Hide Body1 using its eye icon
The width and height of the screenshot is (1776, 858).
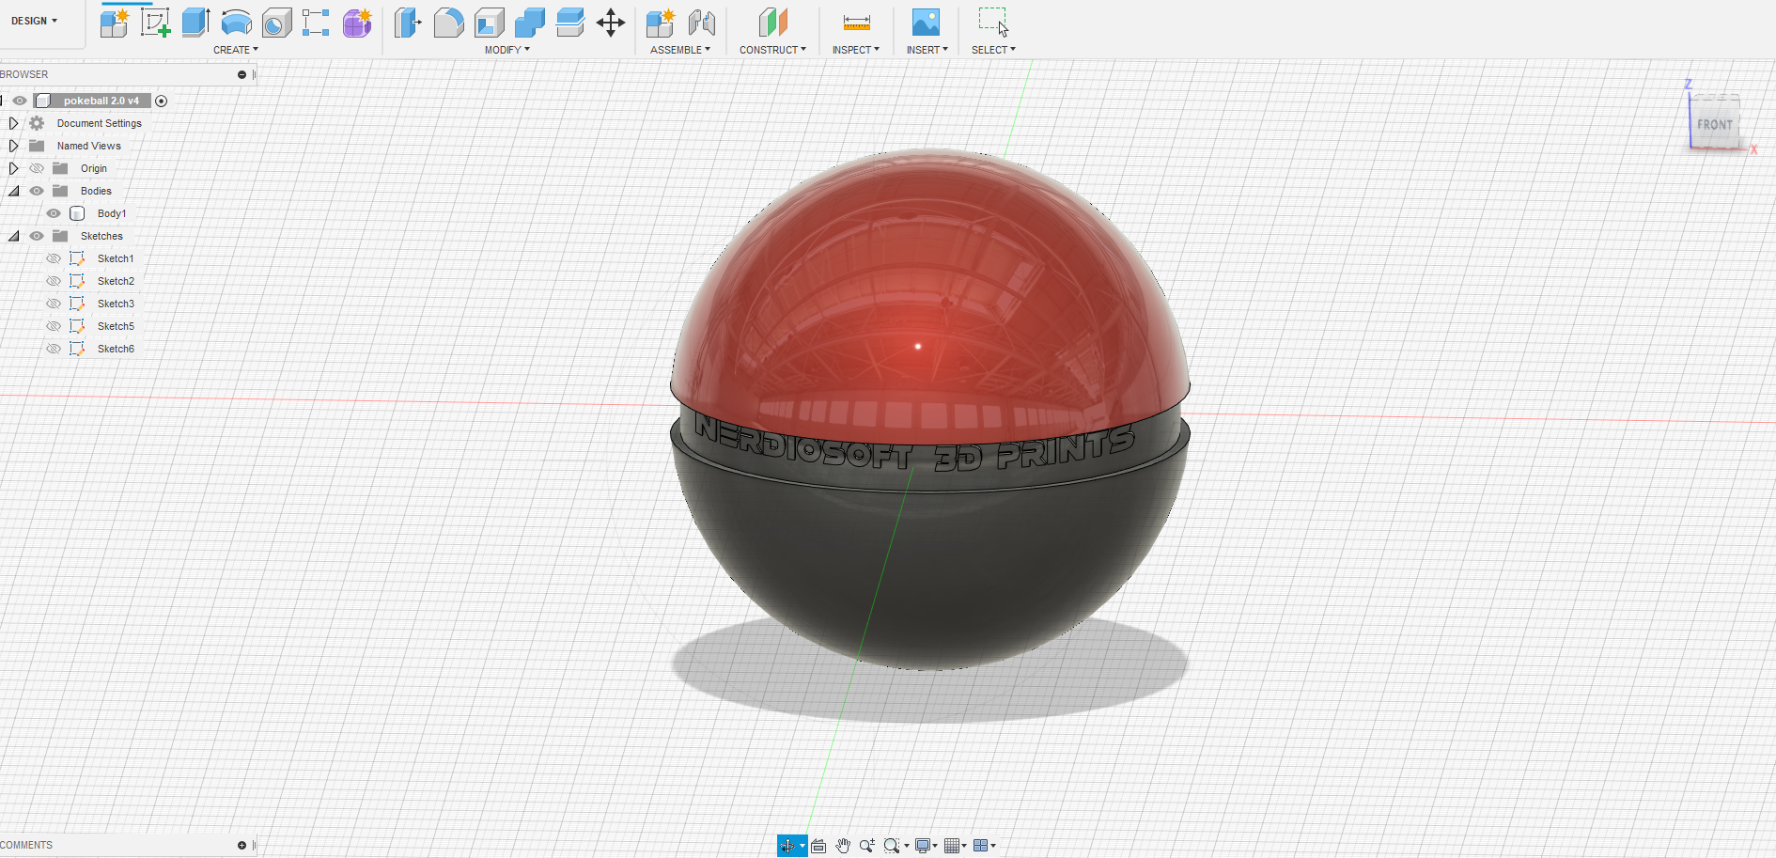point(54,213)
